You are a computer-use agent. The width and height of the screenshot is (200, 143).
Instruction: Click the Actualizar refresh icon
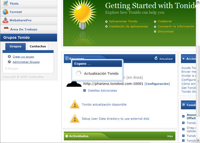pos(156,58)
